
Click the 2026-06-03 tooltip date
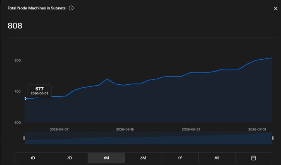point(39,93)
